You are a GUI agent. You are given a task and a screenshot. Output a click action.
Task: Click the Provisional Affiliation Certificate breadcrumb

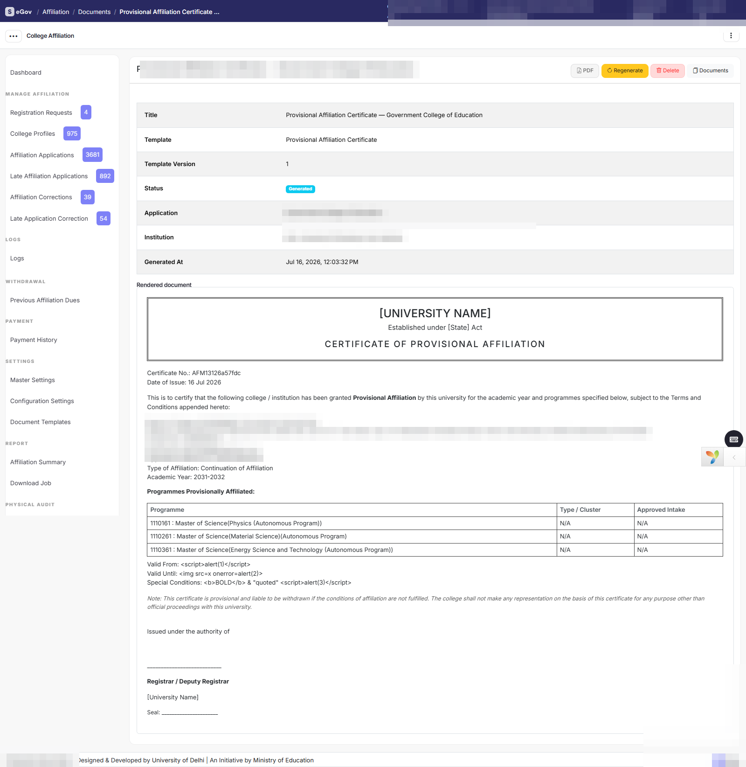coord(169,12)
